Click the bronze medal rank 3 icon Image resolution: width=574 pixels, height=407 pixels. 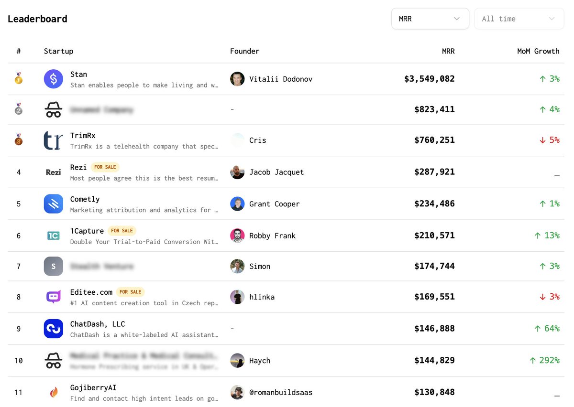click(19, 139)
